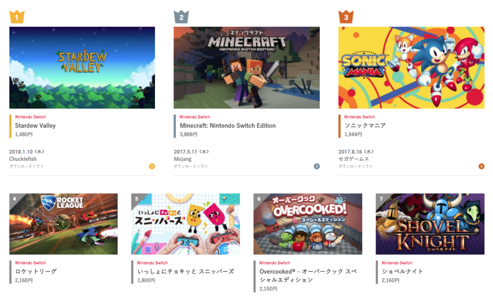This screenshot has height=297, width=493.
Task: Open the Minecraft Nintendo Switch Edition banner
Action: pos(247,67)
